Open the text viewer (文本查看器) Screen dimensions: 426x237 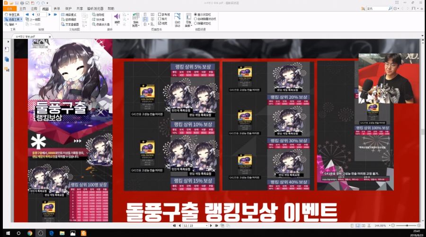pyautogui.click(x=71, y=24)
